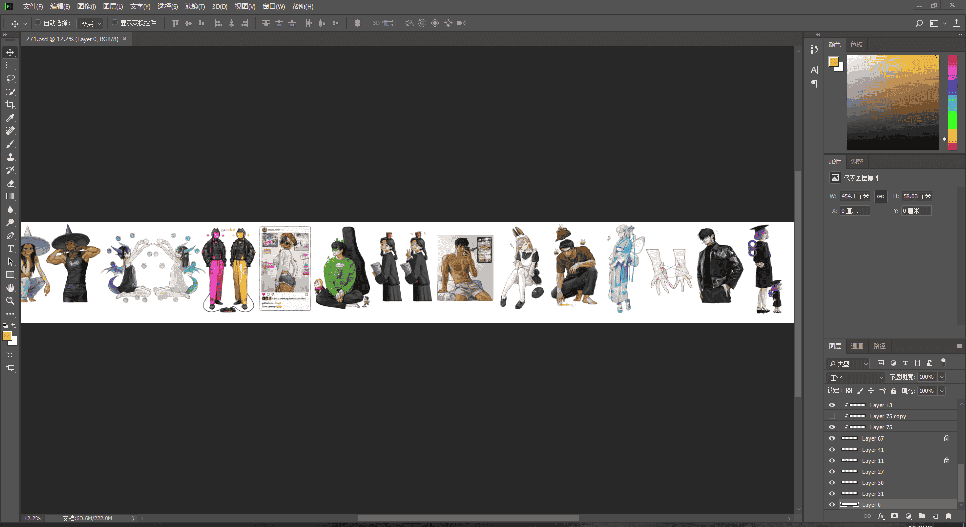
Task: Create a new layer group folder
Action: tap(922, 516)
